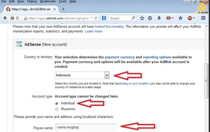This screenshot has height=132, width=210.
Task: Open the depending on your location link
Action: tap(132, 83)
